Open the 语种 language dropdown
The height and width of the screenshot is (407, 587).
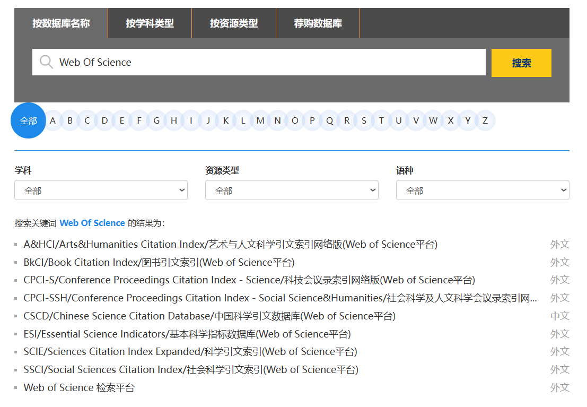pyautogui.click(x=483, y=190)
